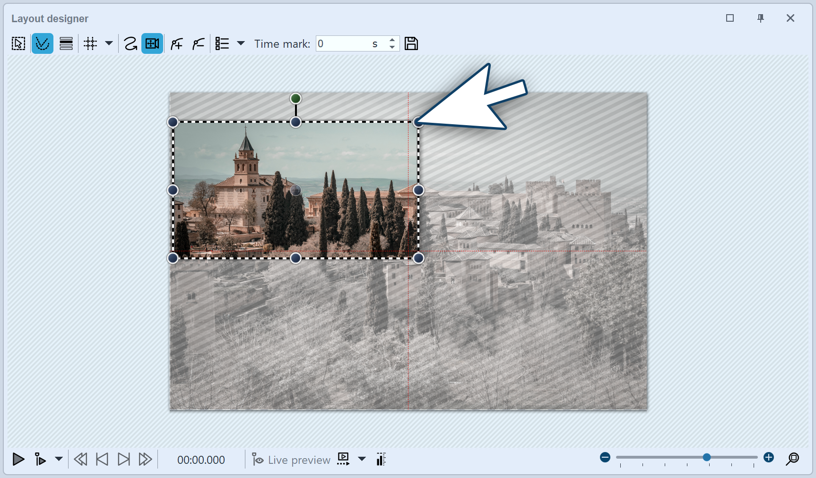Screen dimensions: 816x478
Task: Open the layer ordering tool
Action: tap(66, 43)
